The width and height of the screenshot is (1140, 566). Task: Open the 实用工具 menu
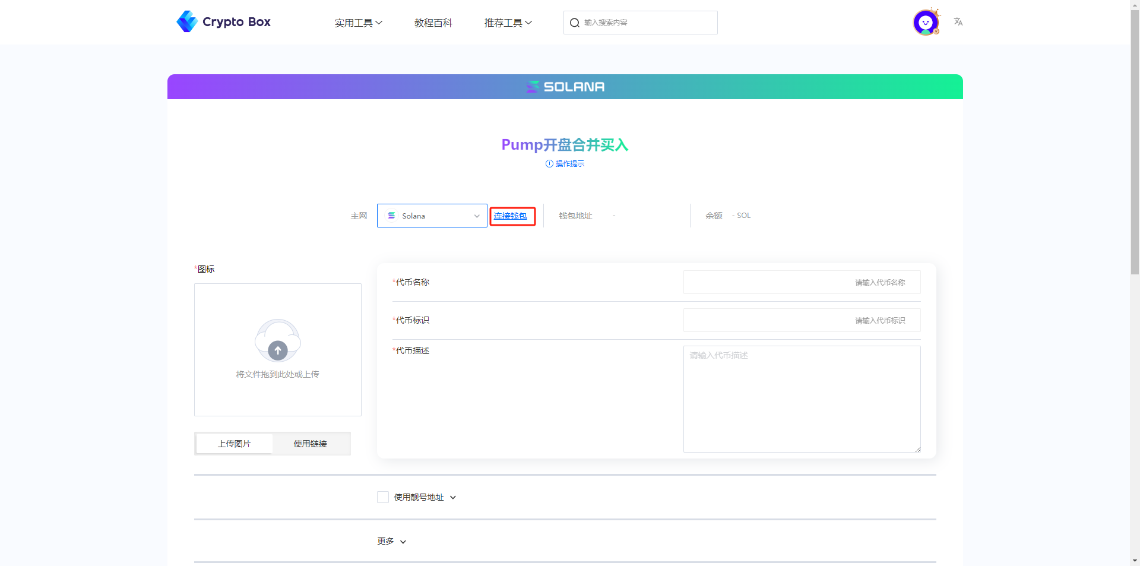358,23
